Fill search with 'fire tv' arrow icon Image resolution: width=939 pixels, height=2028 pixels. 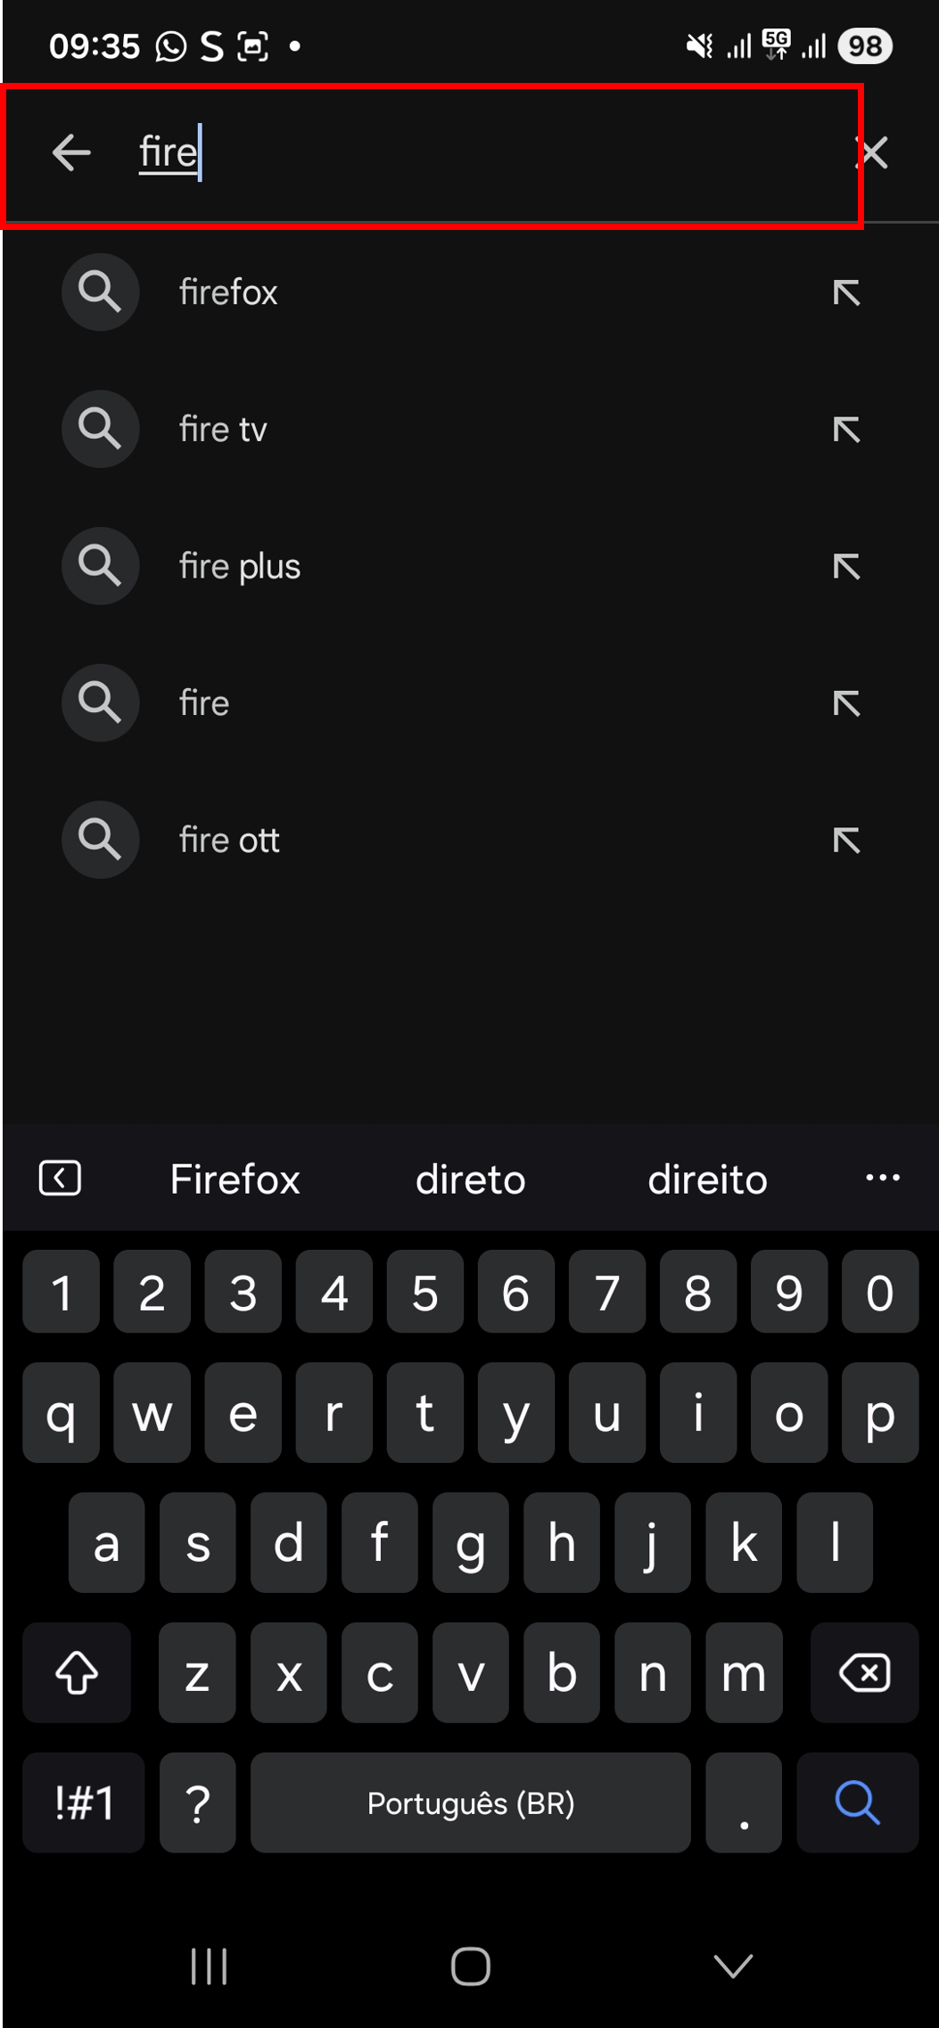pos(845,430)
